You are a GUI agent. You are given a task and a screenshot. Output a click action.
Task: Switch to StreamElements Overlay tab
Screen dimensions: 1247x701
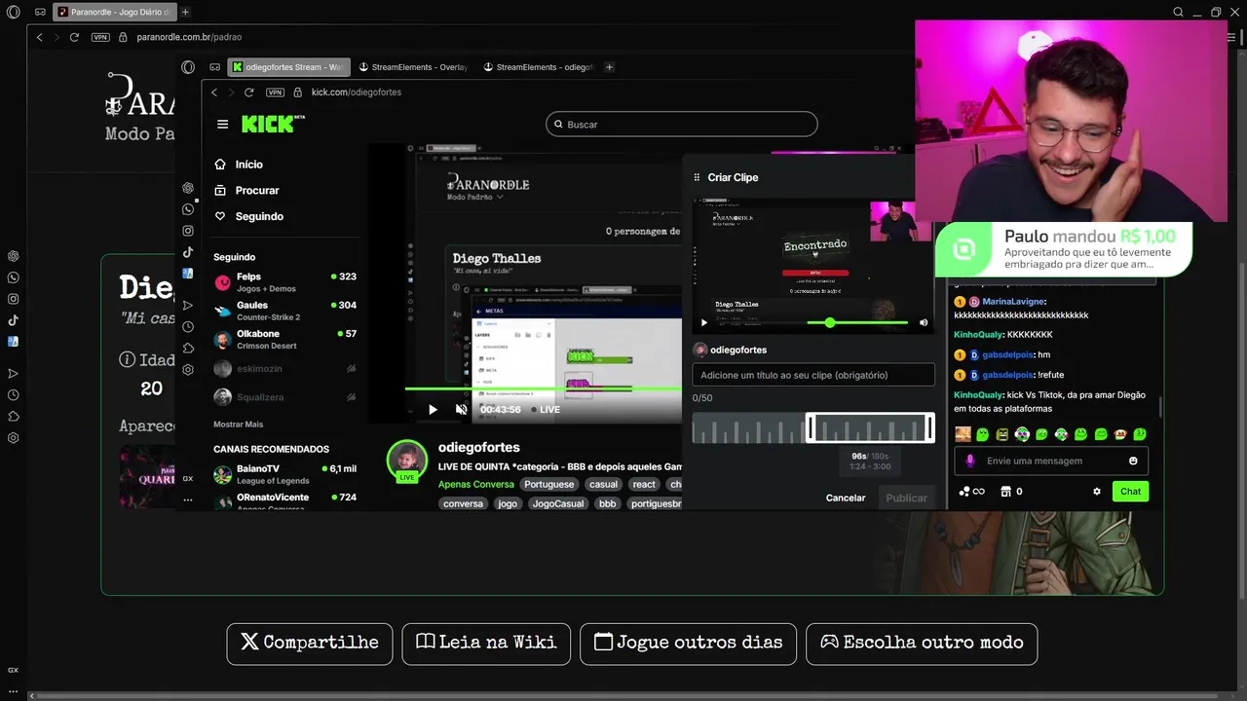click(414, 67)
